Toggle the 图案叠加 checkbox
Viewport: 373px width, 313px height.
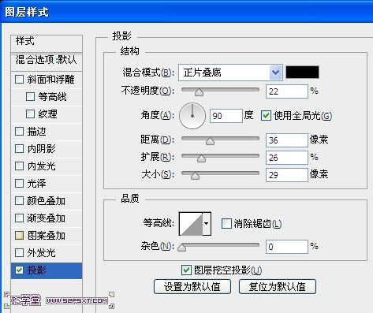(x=19, y=235)
